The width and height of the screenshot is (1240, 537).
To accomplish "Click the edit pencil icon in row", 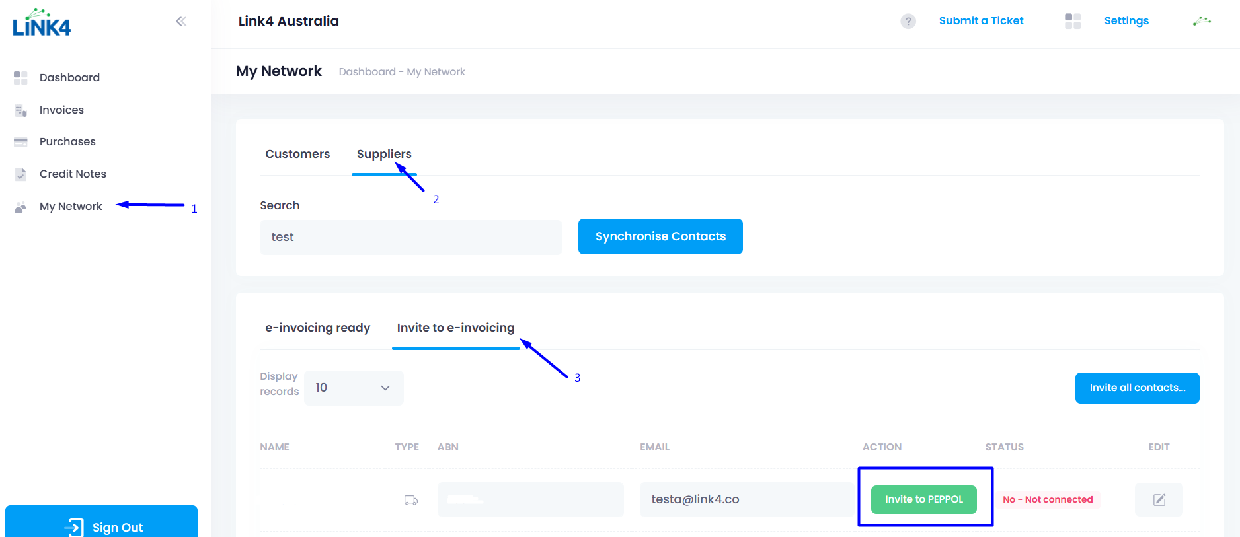I will click(x=1159, y=499).
